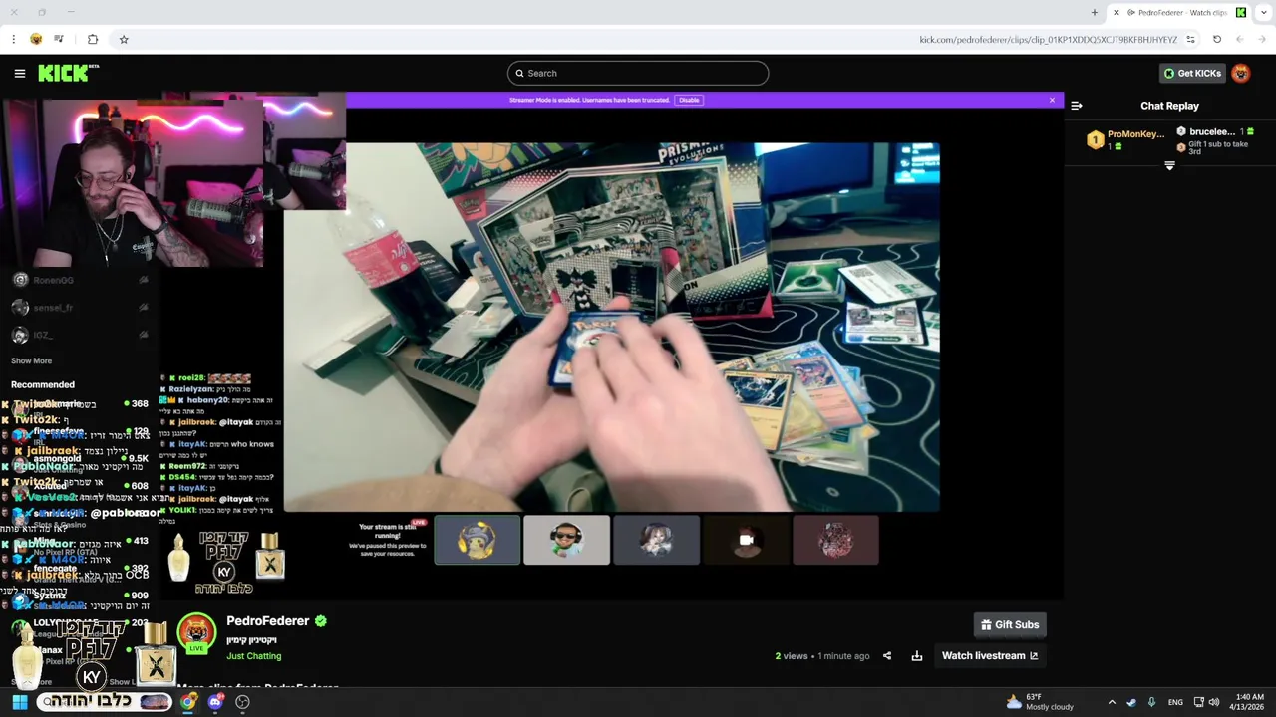Open Watch livestream link
Screen dimensions: 1276x717
pyautogui.click(x=990, y=656)
